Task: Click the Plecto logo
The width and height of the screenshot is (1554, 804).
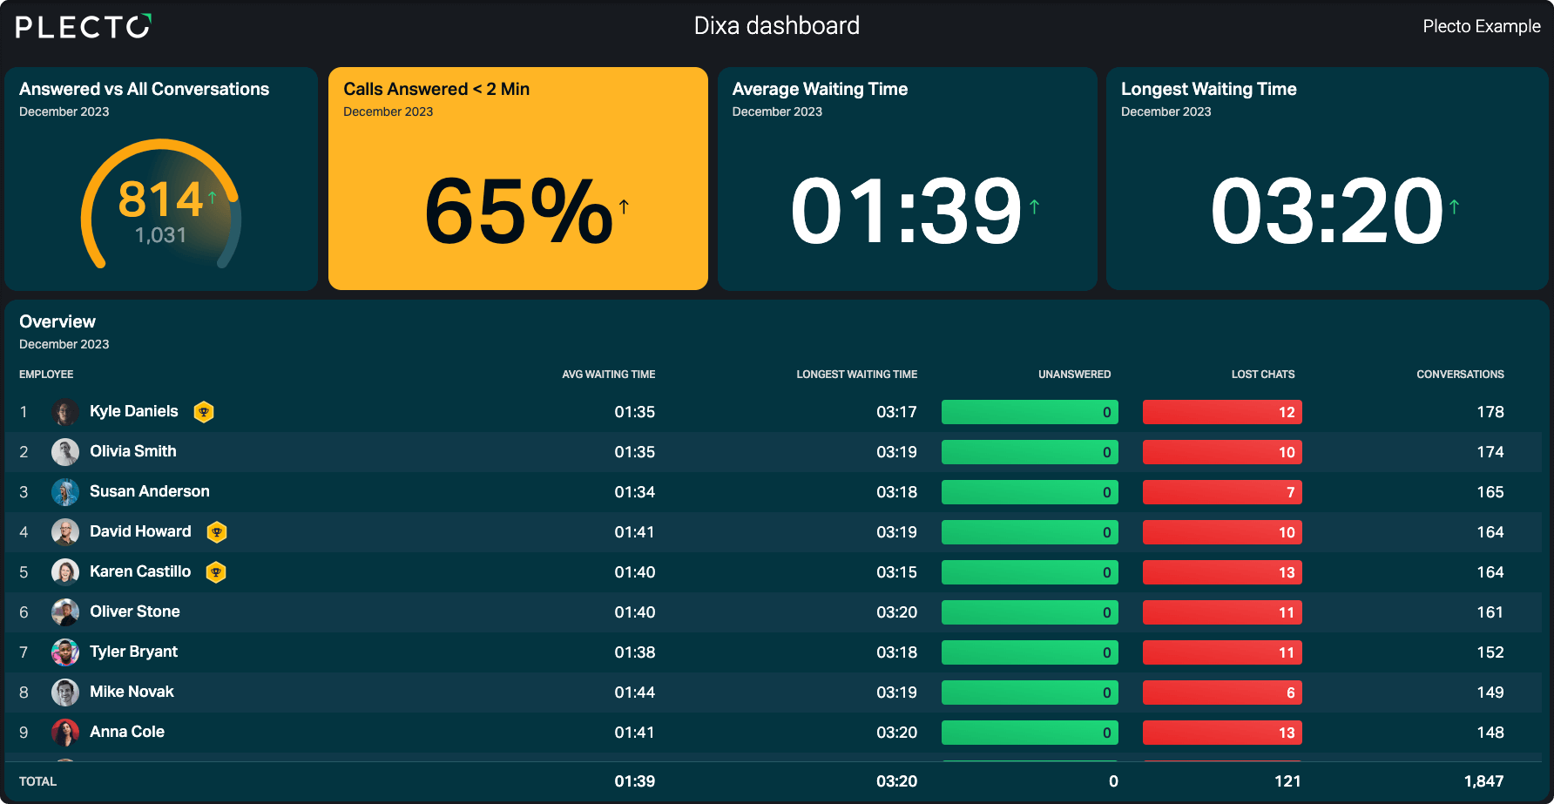Action: 84,26
